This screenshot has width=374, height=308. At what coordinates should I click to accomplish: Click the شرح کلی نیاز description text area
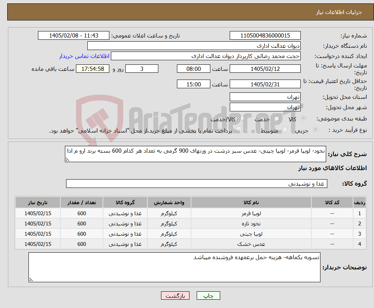[195, 154]
